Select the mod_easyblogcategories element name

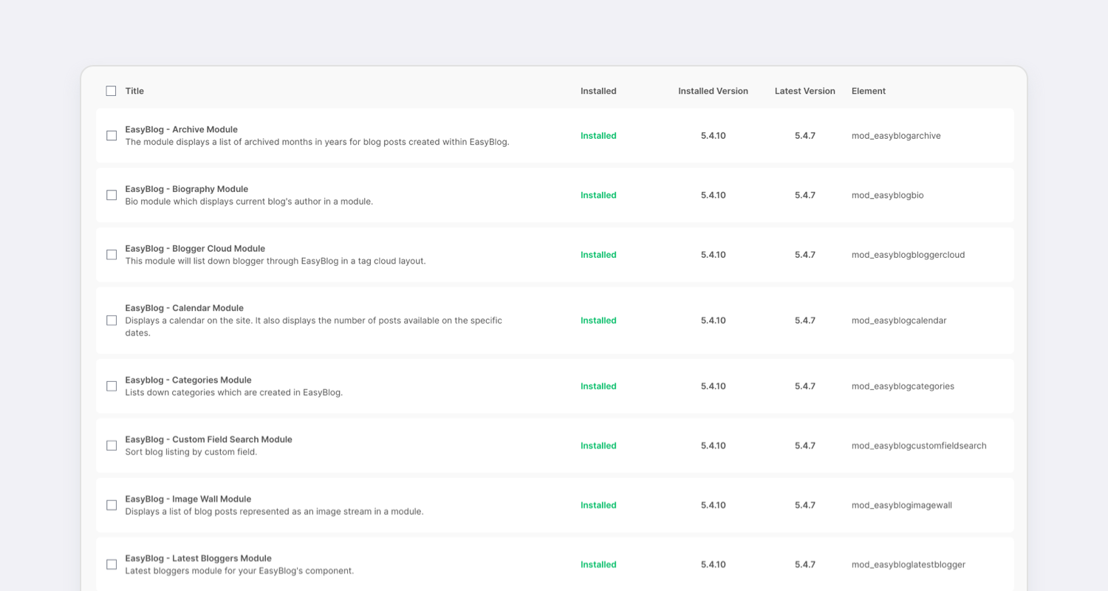903,386
